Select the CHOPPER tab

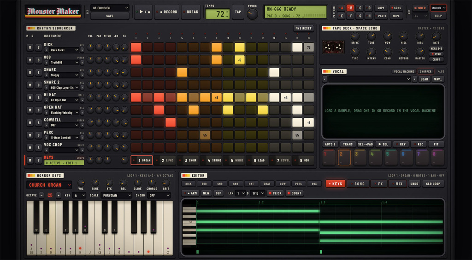click(x=425, y=71)
